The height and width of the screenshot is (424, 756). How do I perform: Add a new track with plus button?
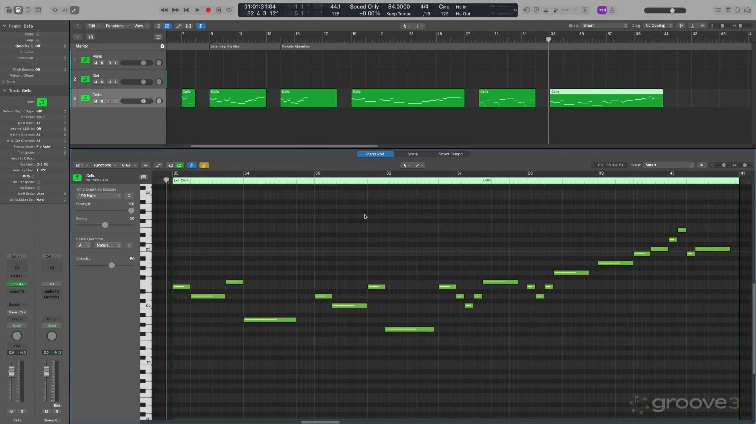[x=78, y=37]
